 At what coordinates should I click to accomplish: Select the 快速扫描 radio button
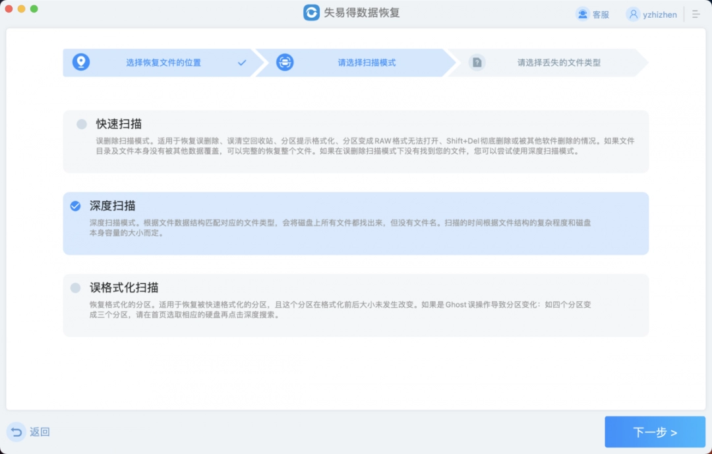(x=82, y=123)
